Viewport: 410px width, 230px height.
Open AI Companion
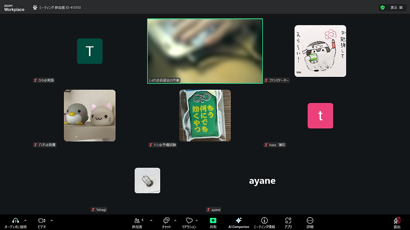(238, 223)
